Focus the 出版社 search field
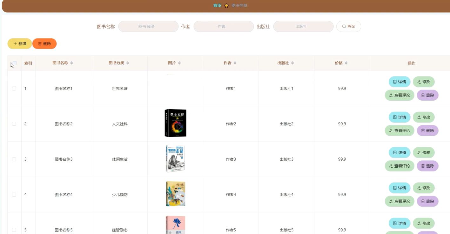Image resolution: width=450 pixels, height=234 pixels. (x=303, y=27)
